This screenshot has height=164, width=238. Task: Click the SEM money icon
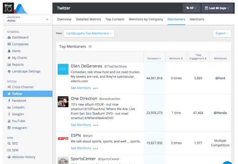point(9,150)
